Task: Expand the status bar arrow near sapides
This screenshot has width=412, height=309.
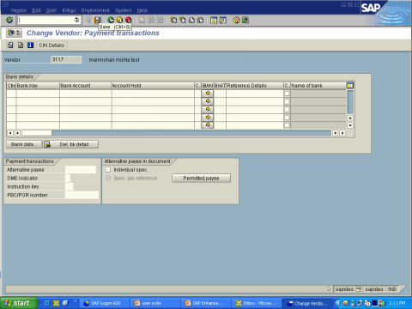Action: coord(329,289)
